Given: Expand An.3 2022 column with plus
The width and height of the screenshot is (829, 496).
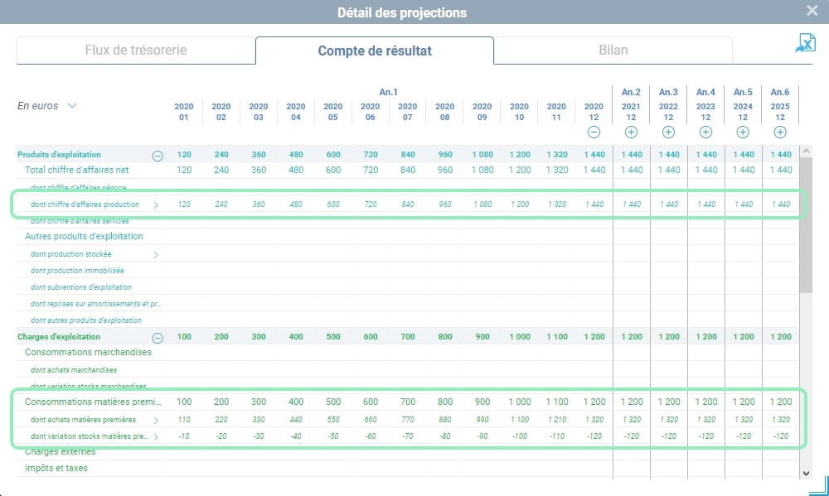Looking at the screenshot, I should tap(668, 132).
